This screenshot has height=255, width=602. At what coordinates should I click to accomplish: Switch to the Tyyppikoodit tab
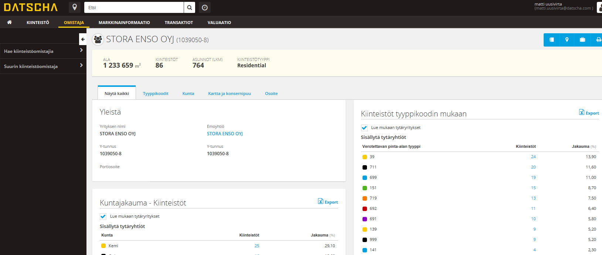click(x=156, y=93)
